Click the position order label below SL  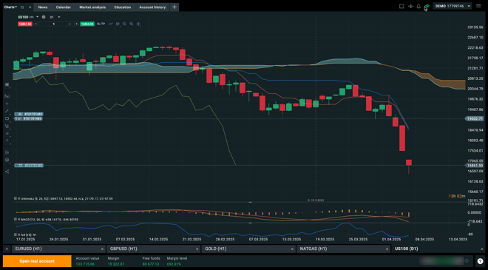pyautogui.click(x=29, y=118)
